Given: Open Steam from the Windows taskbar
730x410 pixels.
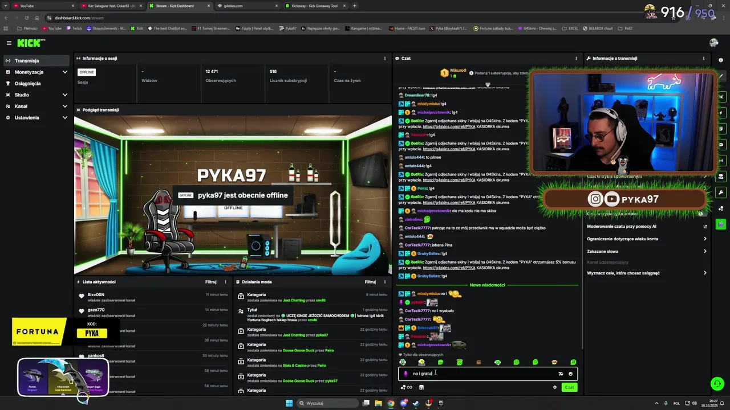Looking at the screenshot, I should (416, 403).
